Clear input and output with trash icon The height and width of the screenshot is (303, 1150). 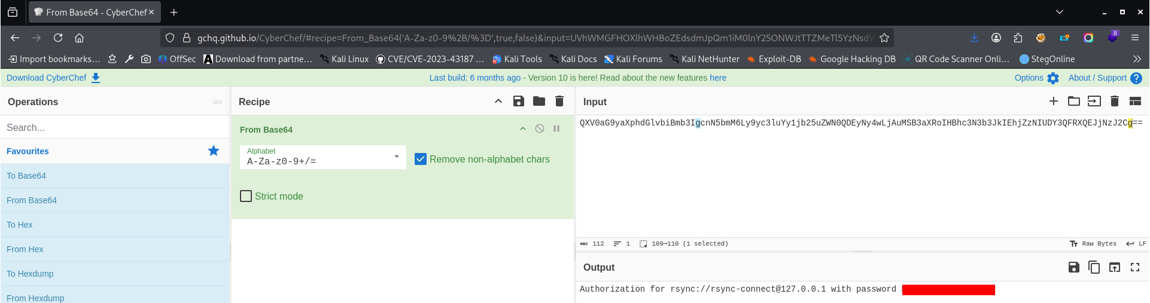[x=1114, y=102]
